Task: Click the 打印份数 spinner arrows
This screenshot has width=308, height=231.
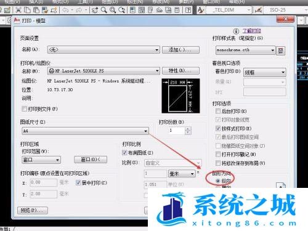Action: 188,131
